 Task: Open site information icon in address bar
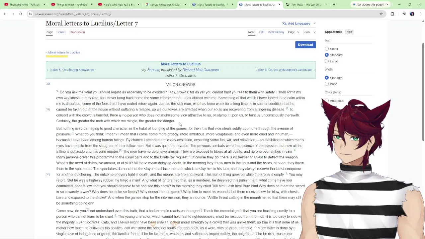pyautogui.click(x=30, y=14)
